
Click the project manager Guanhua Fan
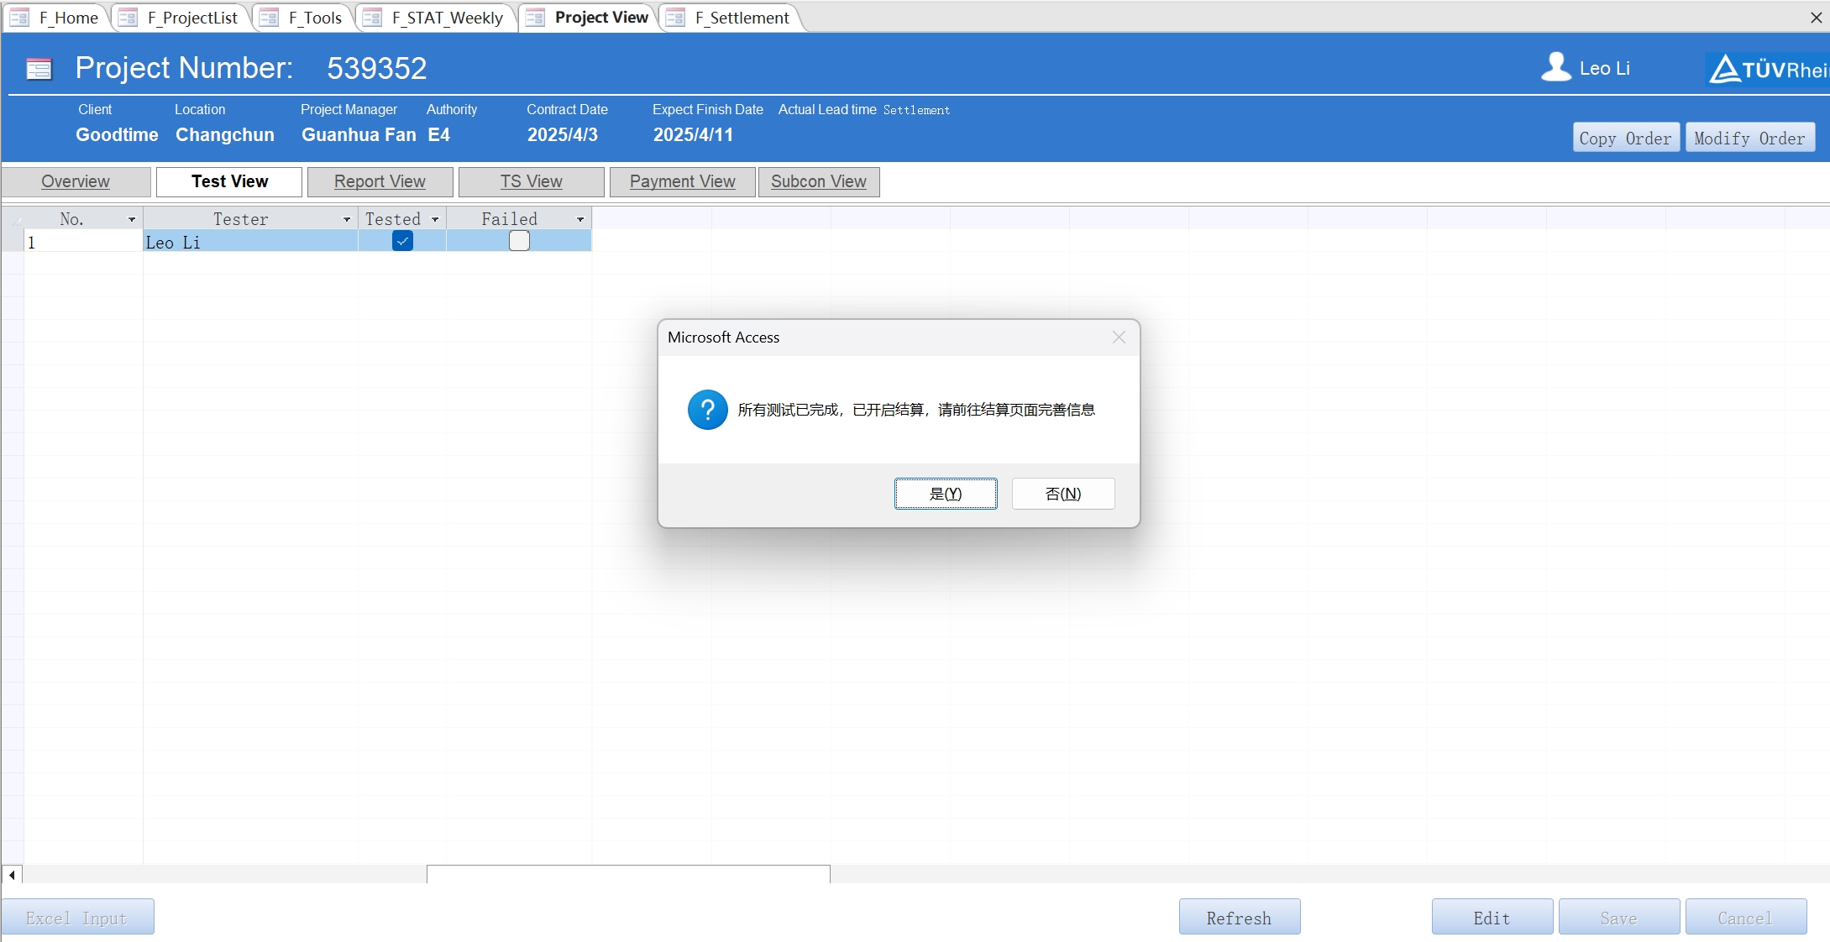click(x=359, y=134)
